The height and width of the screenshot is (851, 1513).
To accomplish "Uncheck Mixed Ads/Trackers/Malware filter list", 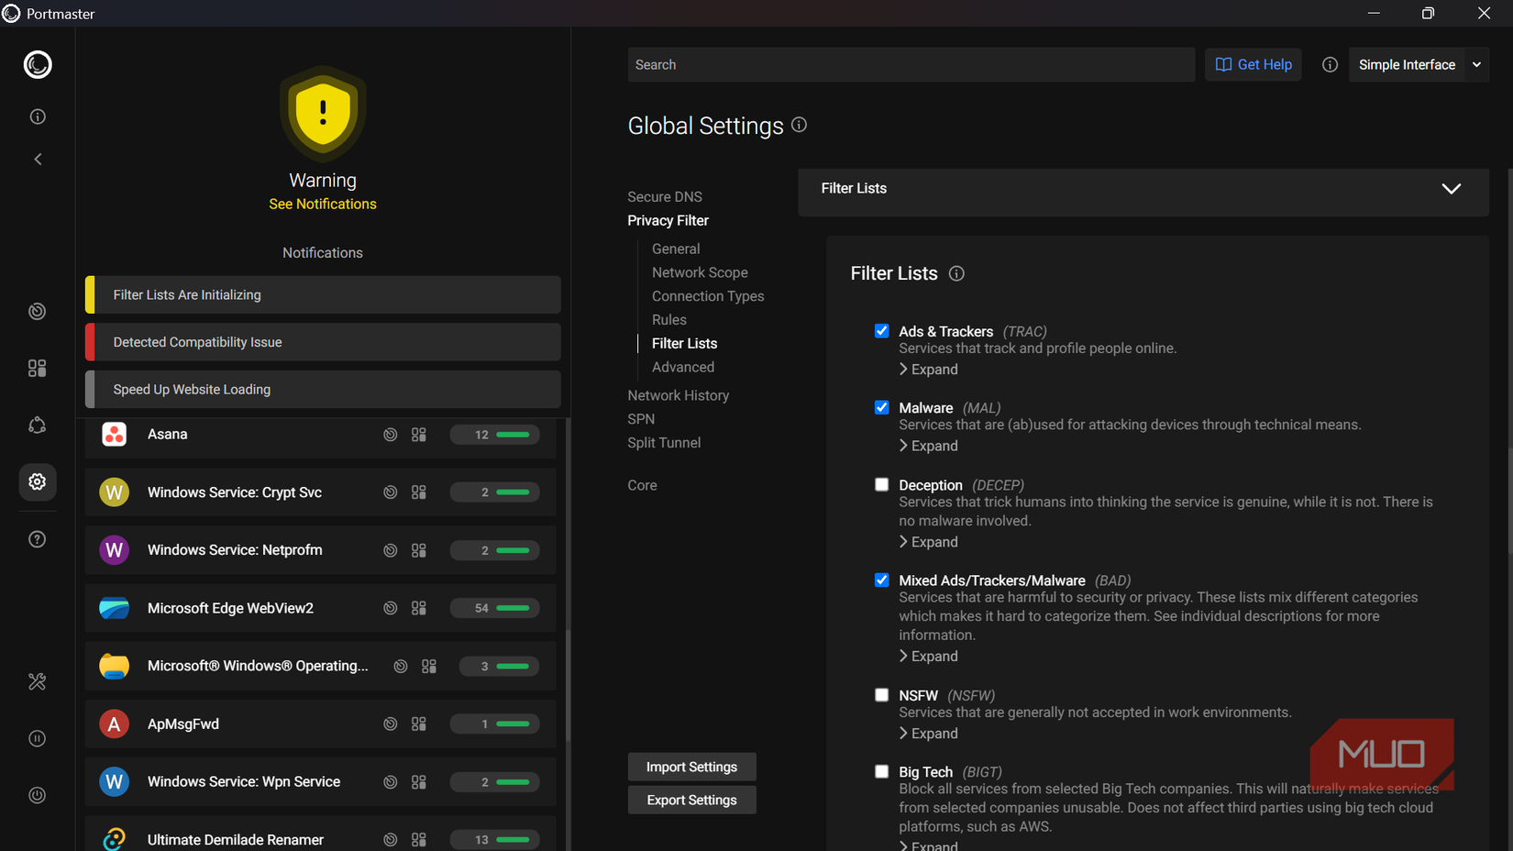I will 882,580.
